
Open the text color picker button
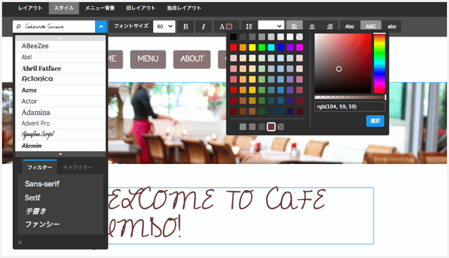225,27
